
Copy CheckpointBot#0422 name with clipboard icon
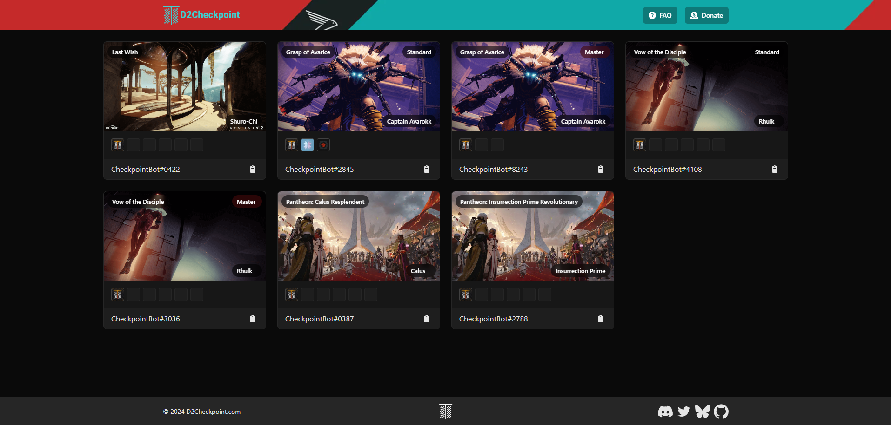click(253, 169)
